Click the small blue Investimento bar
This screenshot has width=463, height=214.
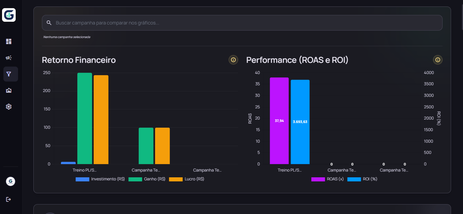(x=68, y=163)
